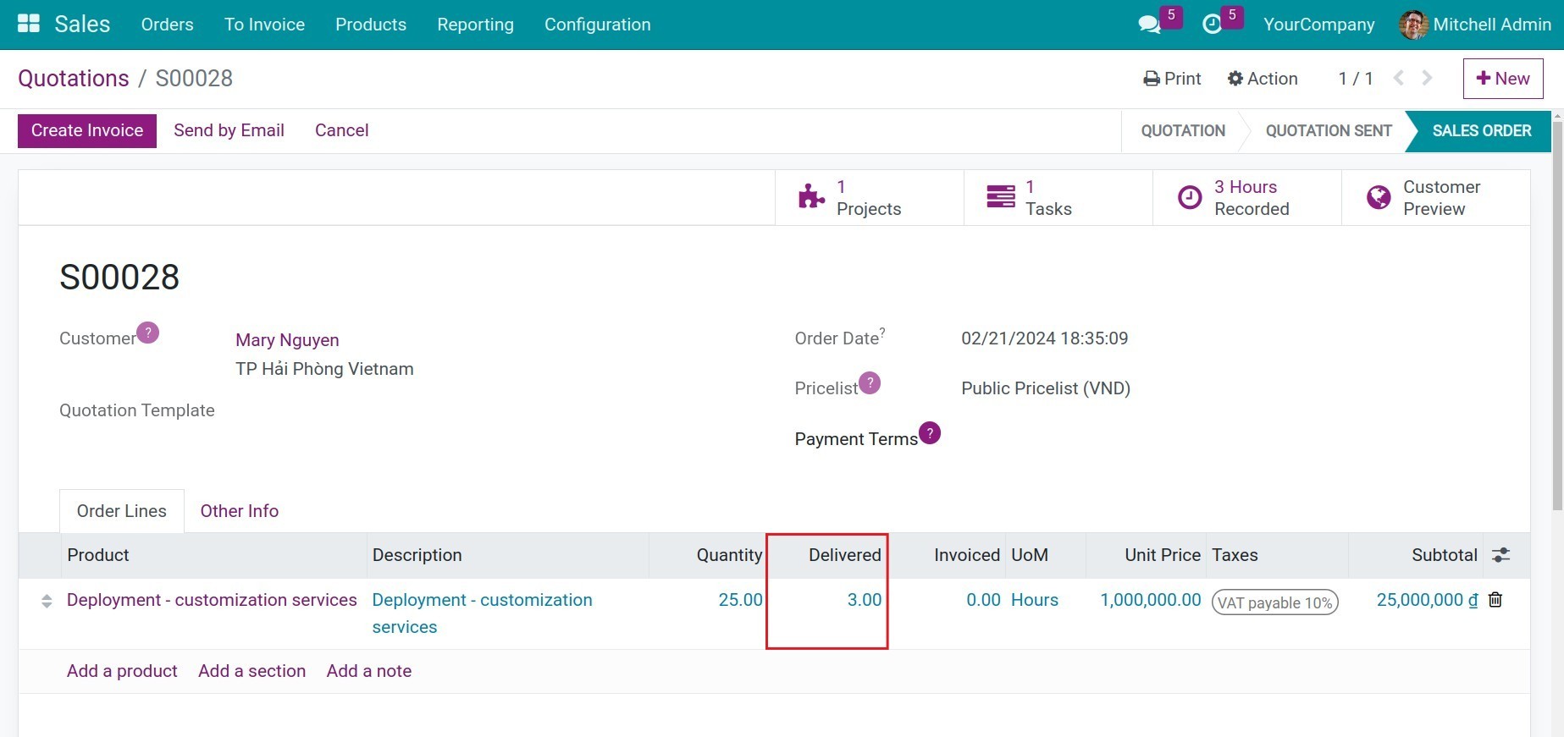Open the conversations chat icon

(1149, 25)
